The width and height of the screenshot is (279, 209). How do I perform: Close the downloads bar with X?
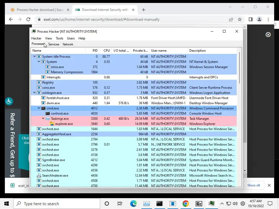click(269, 185)
